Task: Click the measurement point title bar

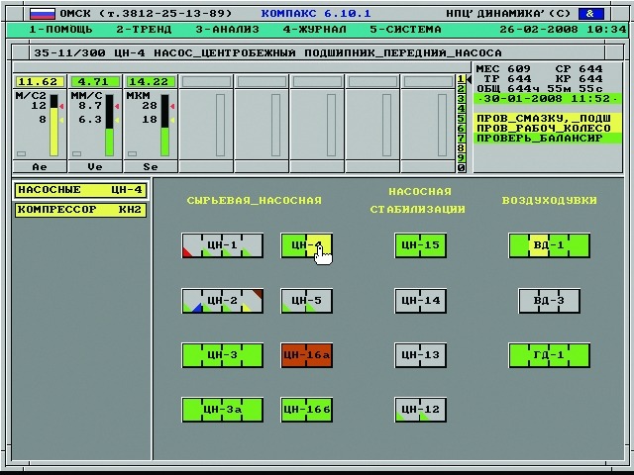Action: coord(317,52)
